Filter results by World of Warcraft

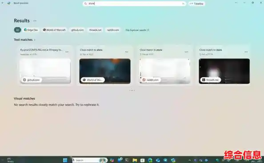point(54,30)
